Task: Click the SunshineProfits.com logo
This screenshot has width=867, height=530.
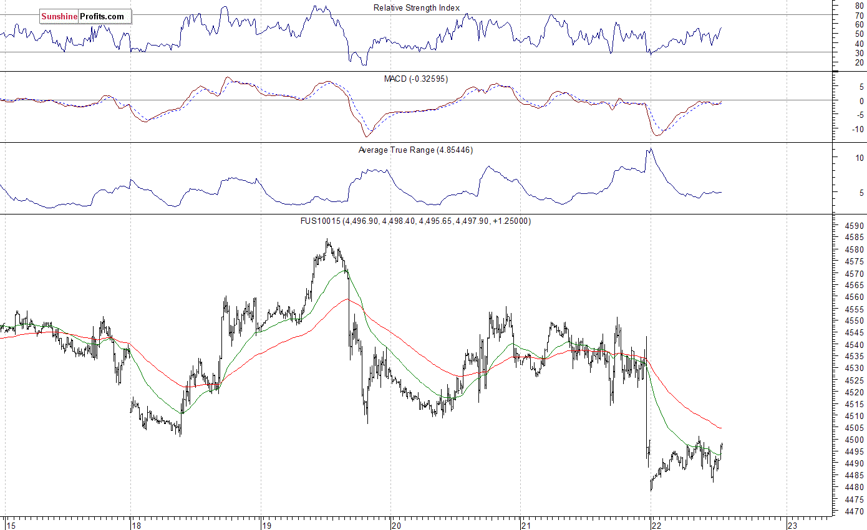Action: (85, 17)
